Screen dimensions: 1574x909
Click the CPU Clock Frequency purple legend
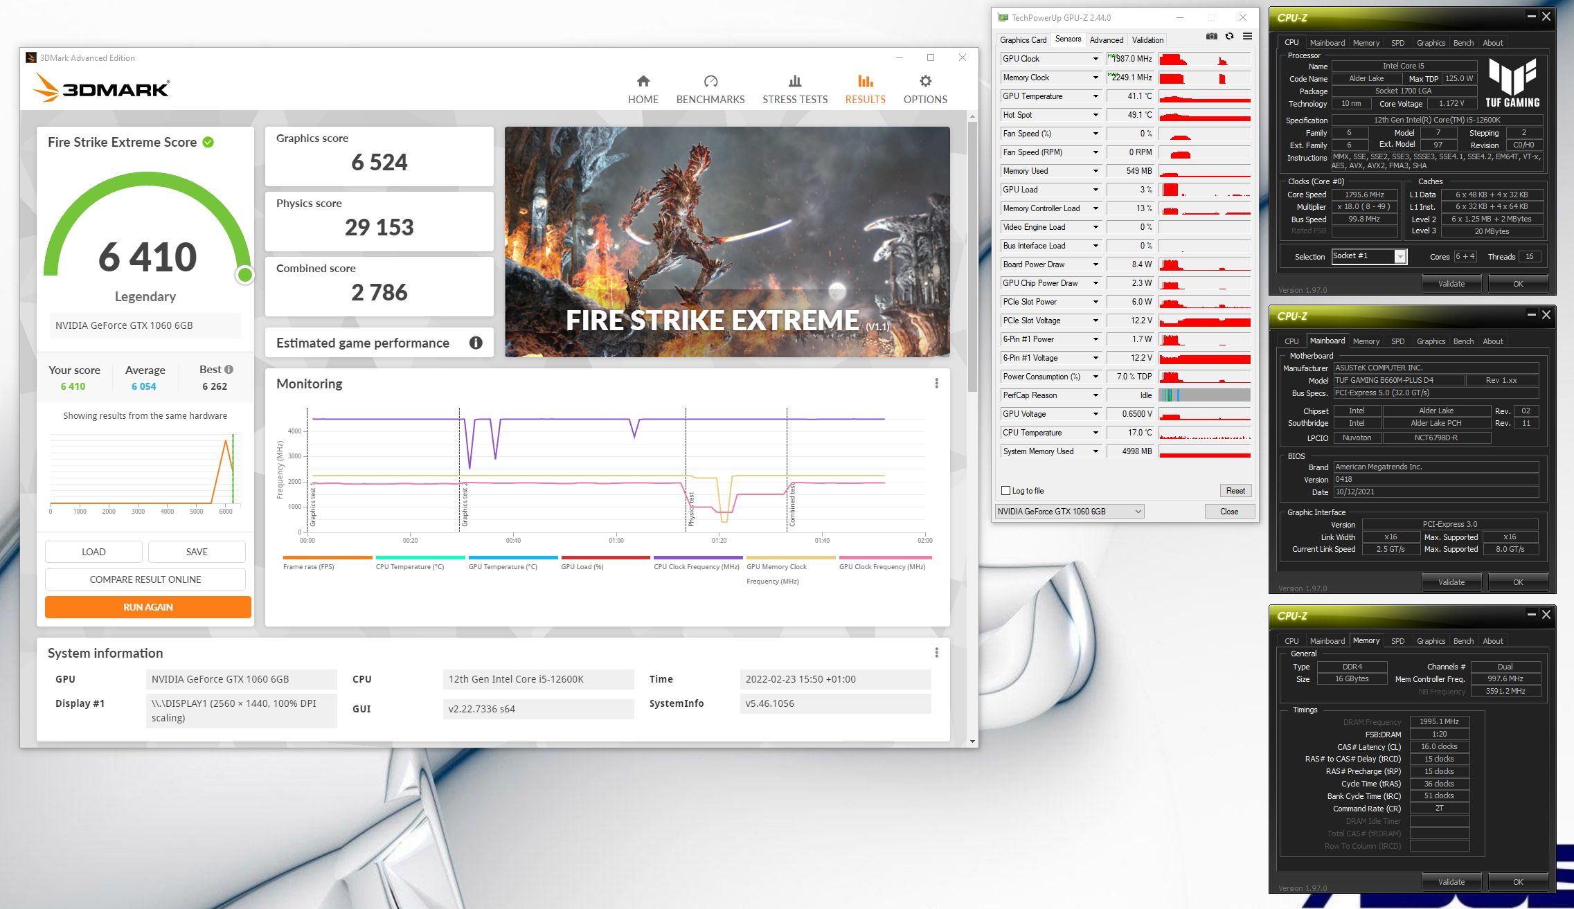tap(697, 563)
